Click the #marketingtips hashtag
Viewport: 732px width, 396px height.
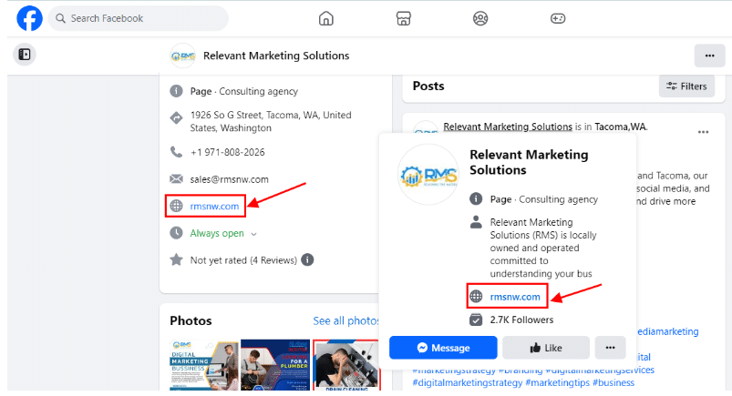557,382
